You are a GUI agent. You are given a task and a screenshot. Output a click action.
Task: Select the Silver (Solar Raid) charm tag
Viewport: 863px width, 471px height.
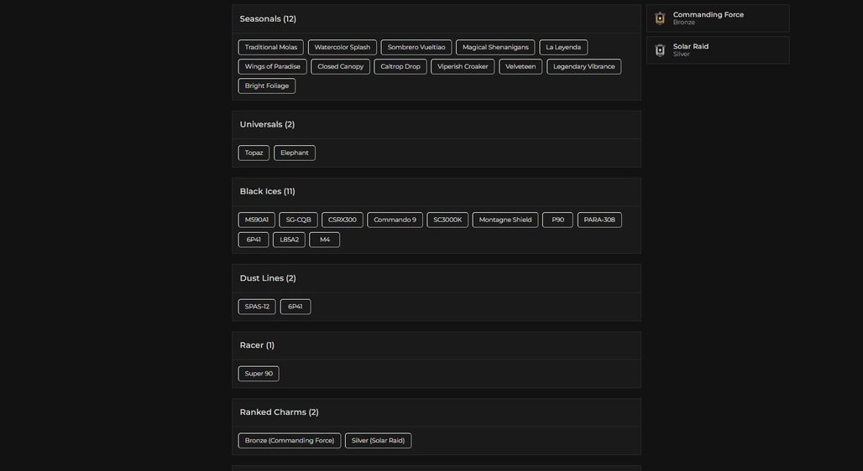[x=378, y=441]
